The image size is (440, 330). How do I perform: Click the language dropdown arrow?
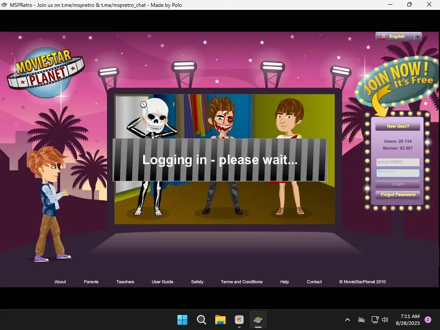pyautogui.click(x=418, y=37)
